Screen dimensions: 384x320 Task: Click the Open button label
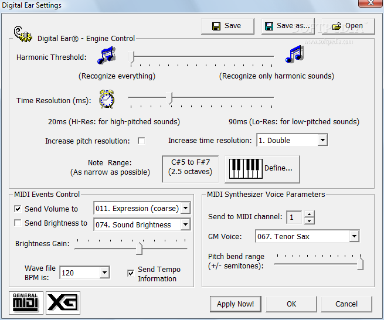point(354,26)
